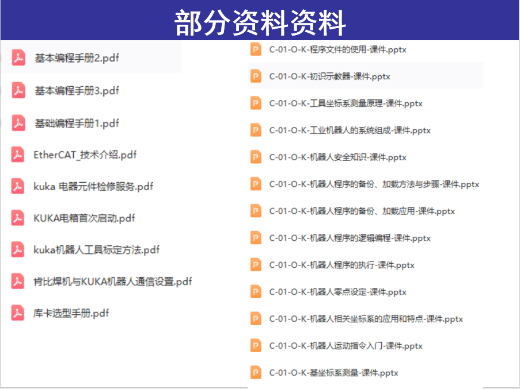Click PDF icon beside 库卡选型手册.pdf
This screenshot has height=389, width=520.
point(18,313)
